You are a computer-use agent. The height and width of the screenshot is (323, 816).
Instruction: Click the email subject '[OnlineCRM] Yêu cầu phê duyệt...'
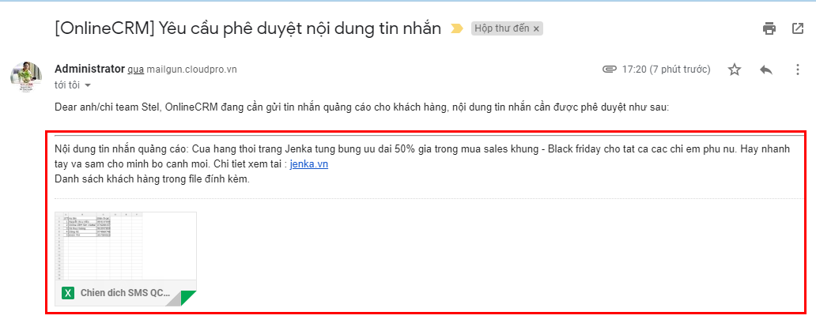247,28
